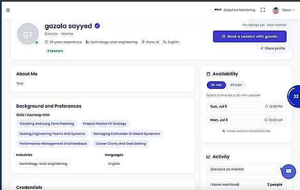Click the No ratings yet New mentor text
Image resolution: width=300 pixels, height=190 pixels.
click(264, 25)
